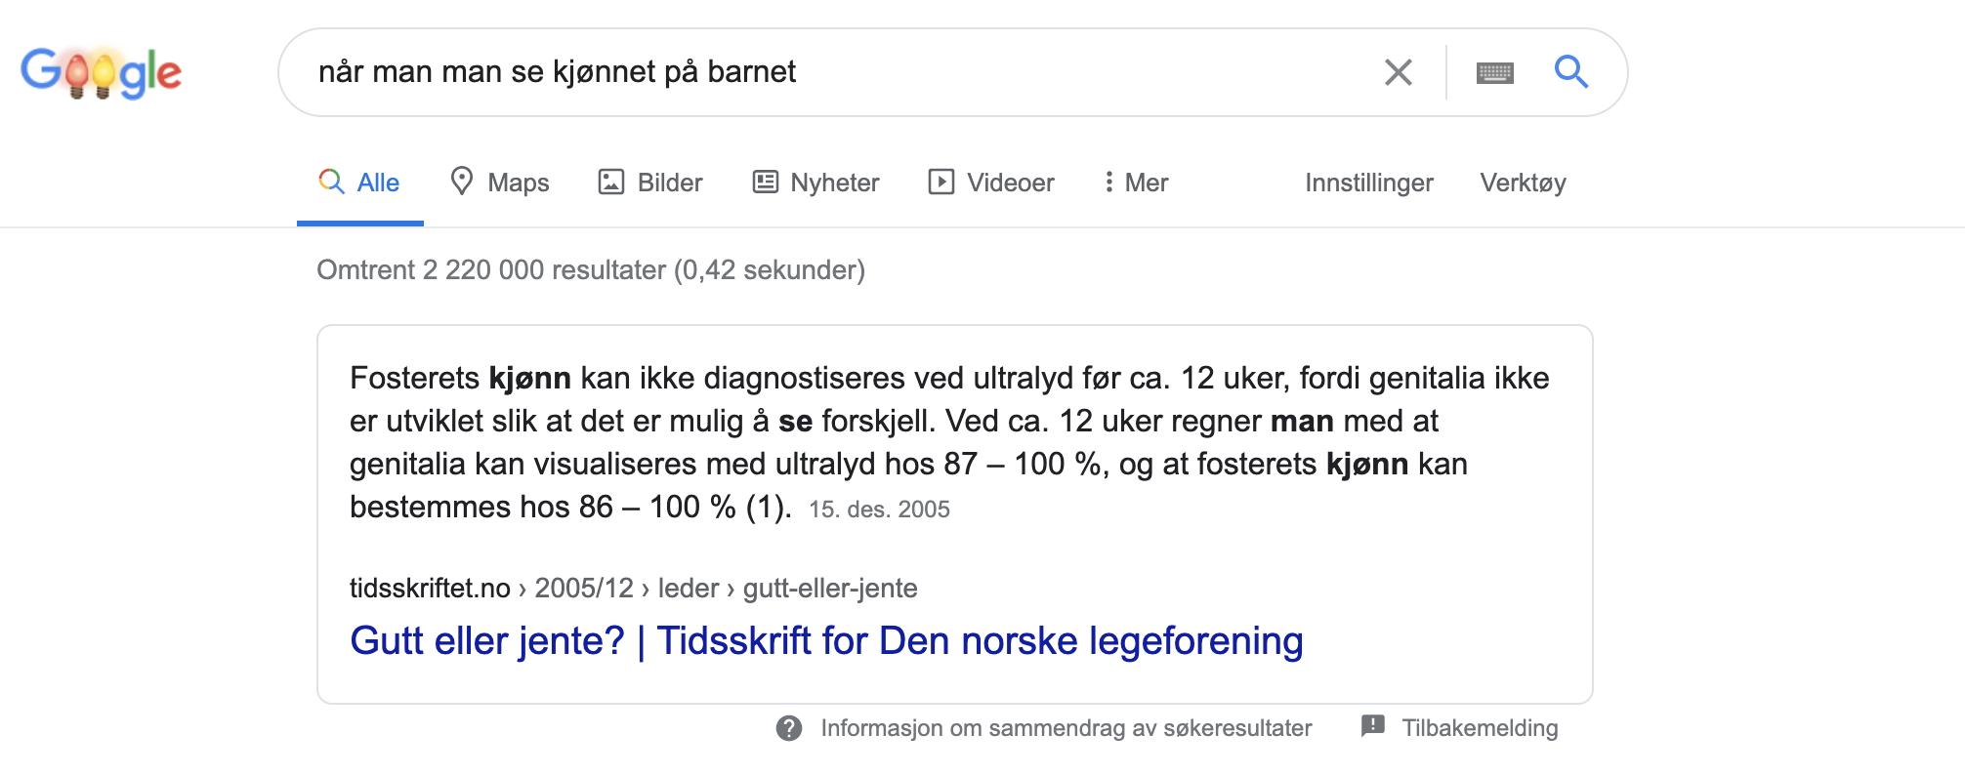
Task: Switch to the Bilder tab
Action: coord(669,183)
